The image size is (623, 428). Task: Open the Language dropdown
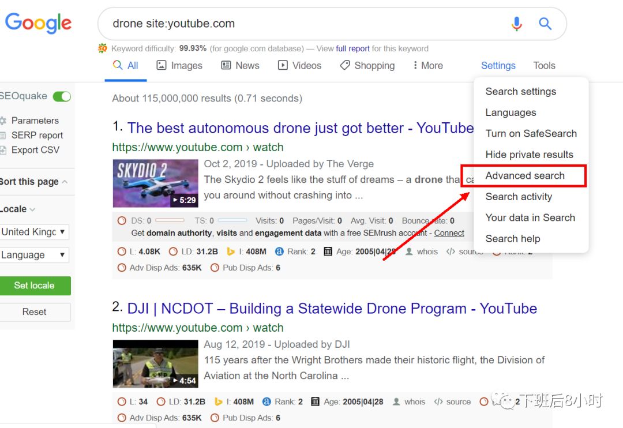[34, 255]
